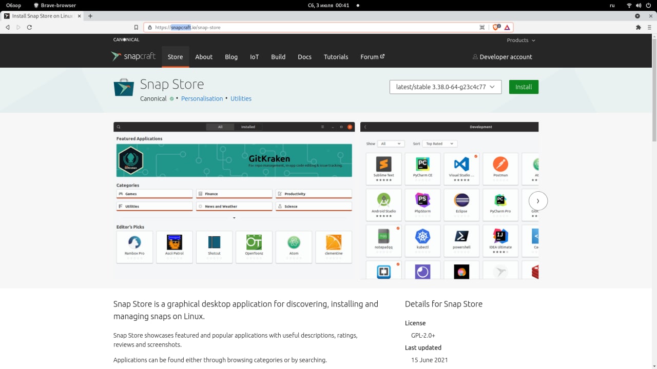Open the clock and calendar panel
The image size is (657, 369).
328,5
